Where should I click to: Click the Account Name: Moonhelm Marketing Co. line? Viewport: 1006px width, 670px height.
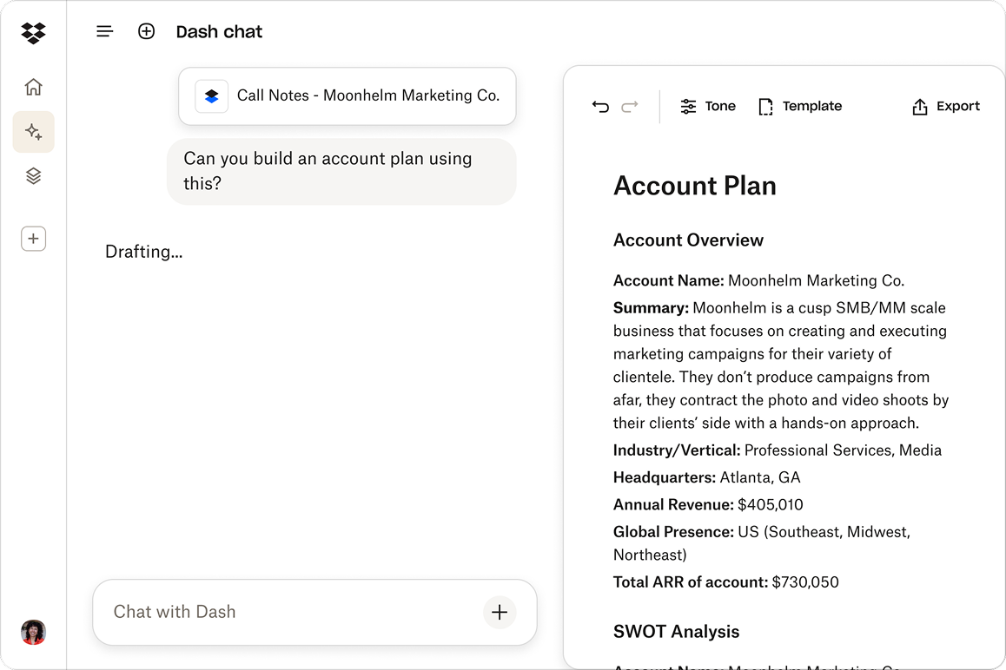(x=759, y=281)
